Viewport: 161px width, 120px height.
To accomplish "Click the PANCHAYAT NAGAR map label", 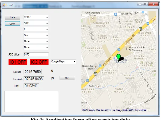I will click(101, 25).
